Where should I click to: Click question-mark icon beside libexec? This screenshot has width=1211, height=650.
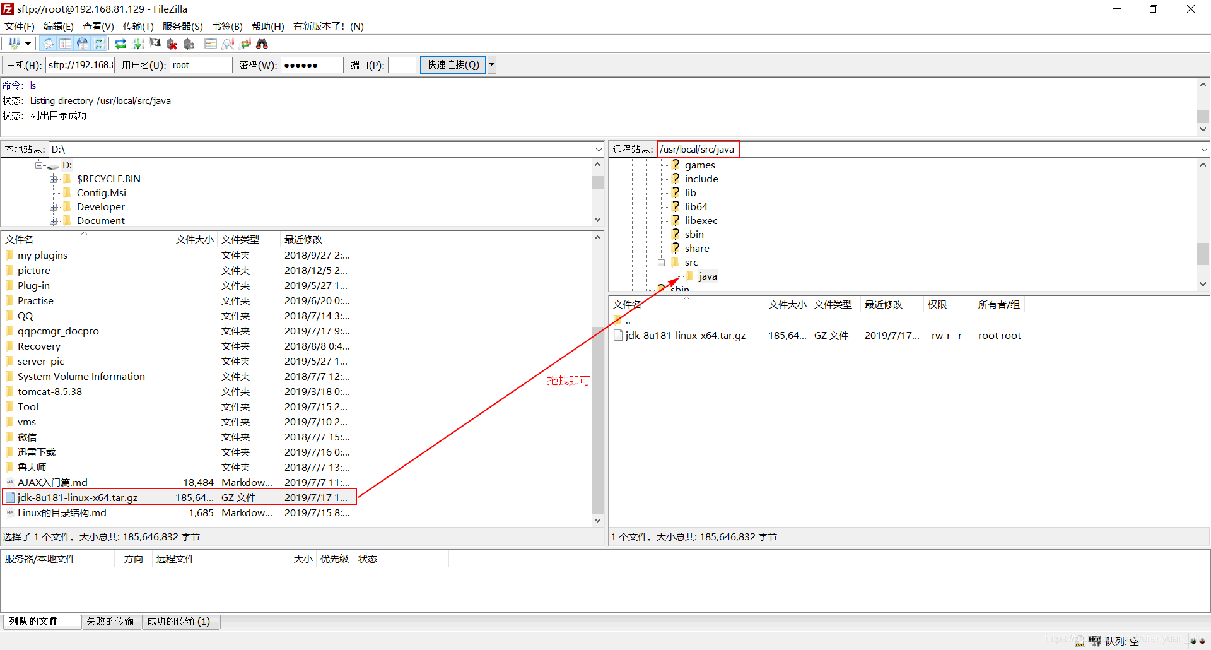[x=676, y=220]
